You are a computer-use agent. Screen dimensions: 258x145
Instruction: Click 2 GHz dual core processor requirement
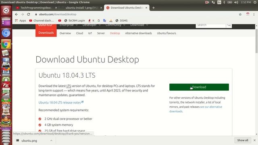tap(68, 119)
